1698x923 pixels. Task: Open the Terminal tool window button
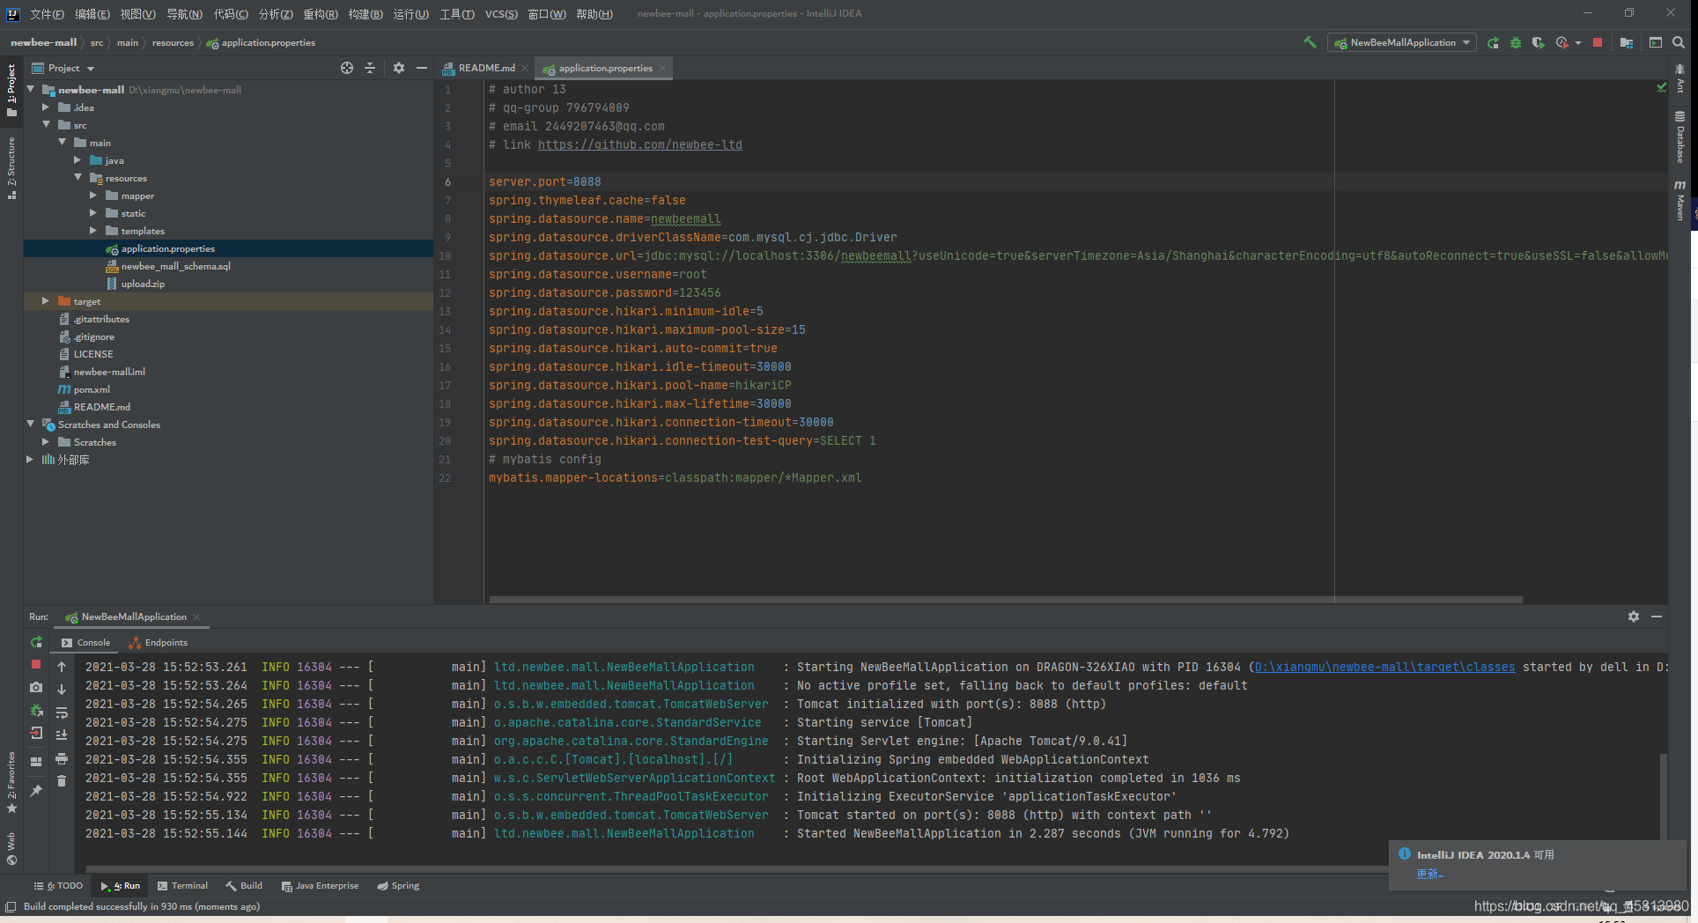[182, 886]
